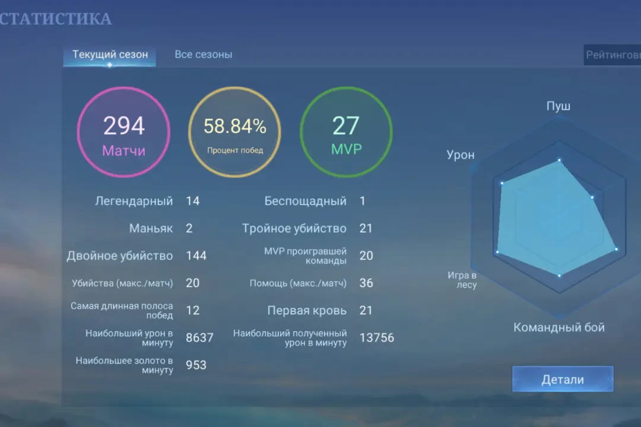Click the Командный бой radar label
The width and height of the screenshot is (641, 427).
[x=559, y=327]
